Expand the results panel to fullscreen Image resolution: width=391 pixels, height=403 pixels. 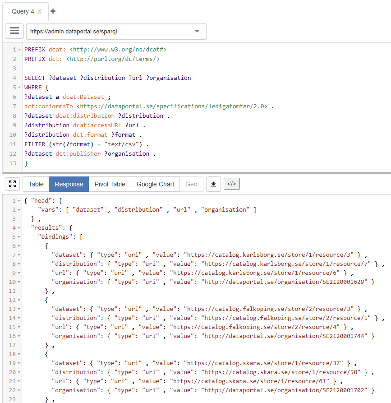12,184
